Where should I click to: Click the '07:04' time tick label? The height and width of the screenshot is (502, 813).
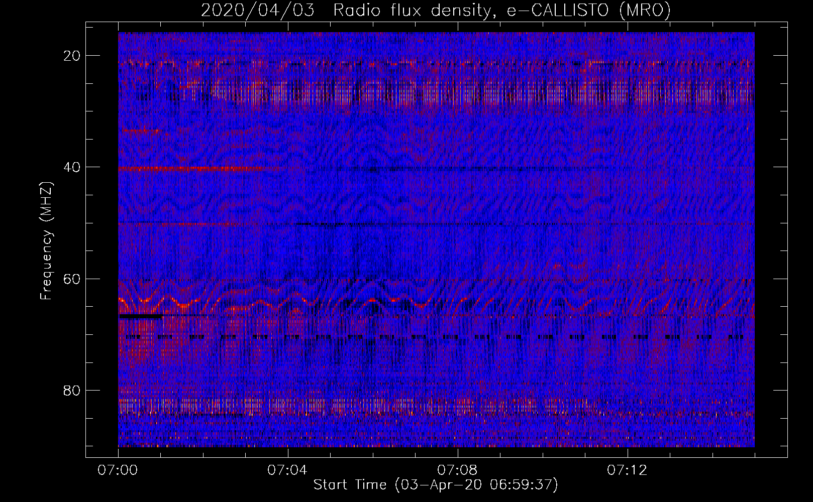pos(287,470)
